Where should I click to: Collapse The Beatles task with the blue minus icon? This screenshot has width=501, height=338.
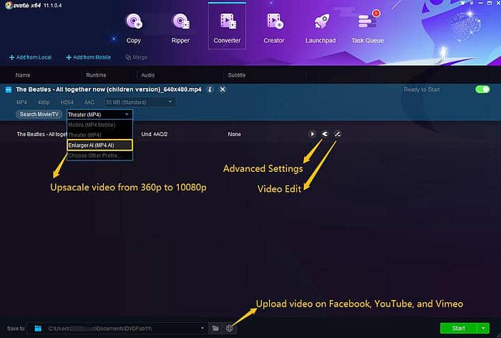coord(9,90)
